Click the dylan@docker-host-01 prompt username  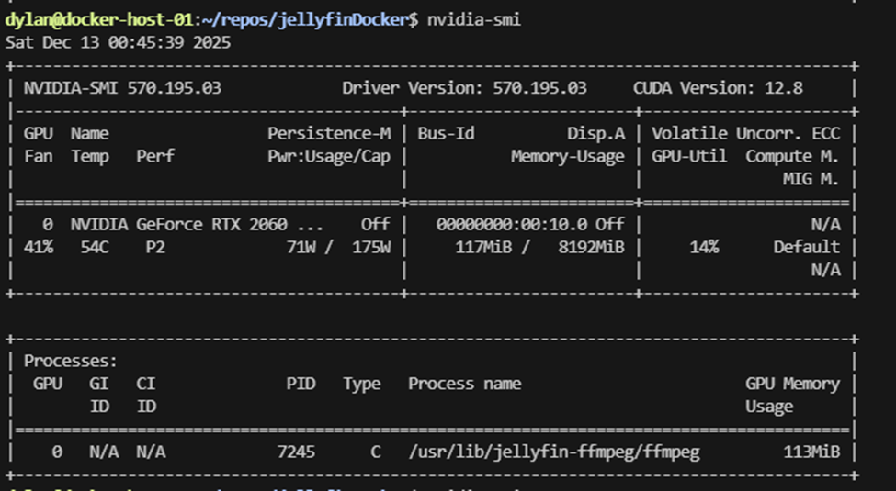point(96,19)
